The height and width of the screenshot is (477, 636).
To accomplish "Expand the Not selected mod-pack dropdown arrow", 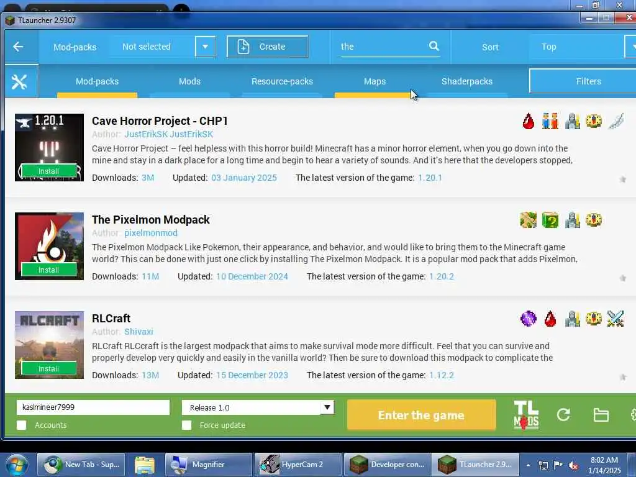I will pyautogui.click(x=205, y=47).
